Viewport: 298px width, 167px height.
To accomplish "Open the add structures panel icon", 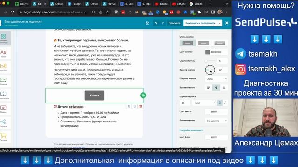I will (3, 38).
